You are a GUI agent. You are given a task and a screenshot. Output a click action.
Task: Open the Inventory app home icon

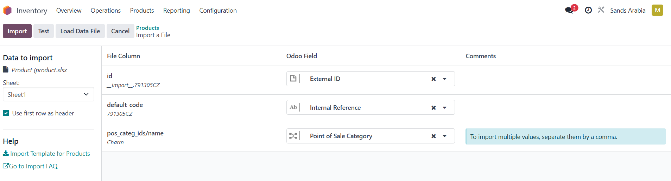(7, 11)
